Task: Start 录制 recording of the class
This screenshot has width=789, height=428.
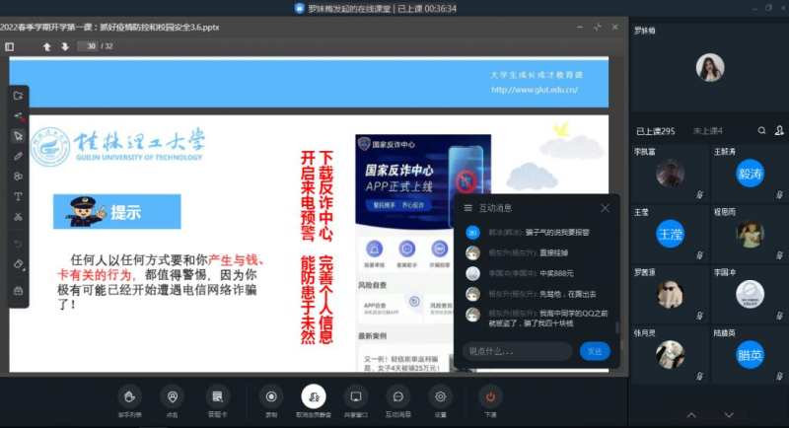Action: 270,396
